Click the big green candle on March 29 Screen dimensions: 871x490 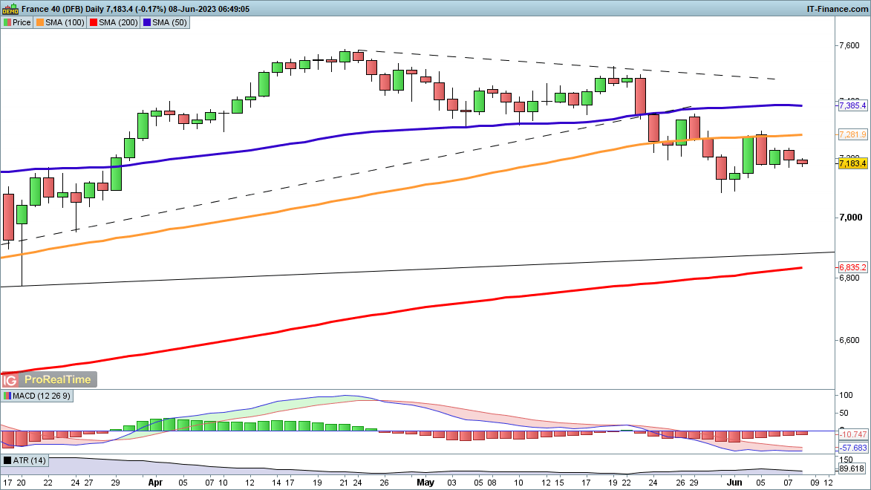[116, 174]
